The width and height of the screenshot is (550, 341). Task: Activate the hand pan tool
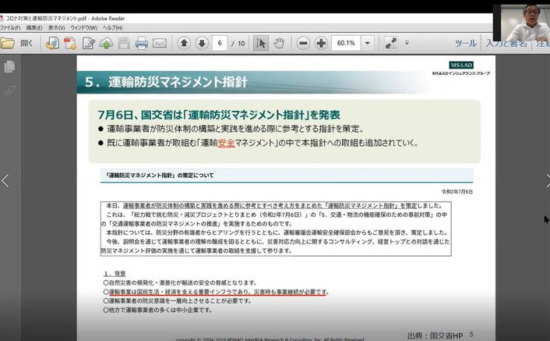click(280, 43)
